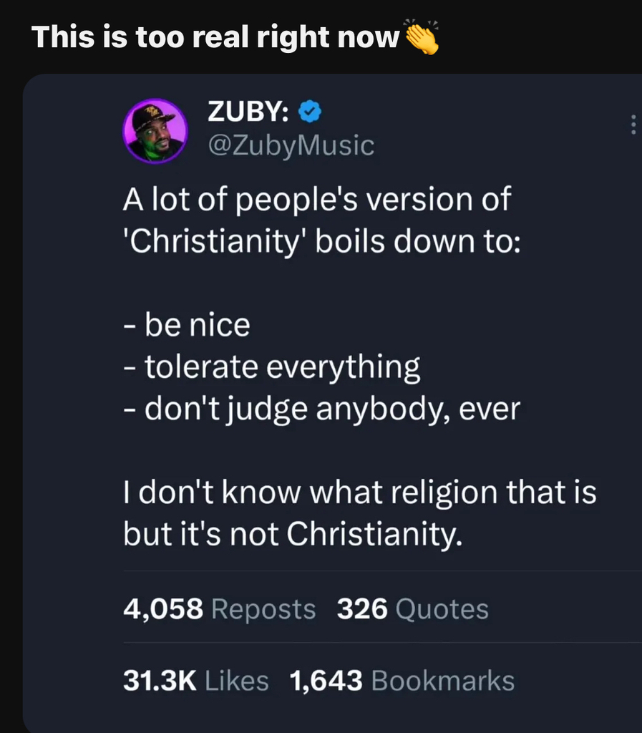642x733 pixels.
Task: See the 31.3K Likes
Action: tap(196, 681)
